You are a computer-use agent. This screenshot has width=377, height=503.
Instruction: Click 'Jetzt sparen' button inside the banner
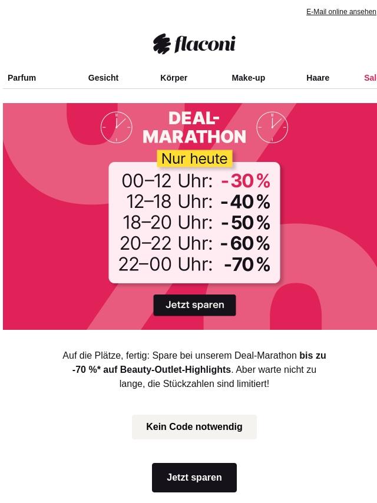pyautogui.click(x=194, y=305)
